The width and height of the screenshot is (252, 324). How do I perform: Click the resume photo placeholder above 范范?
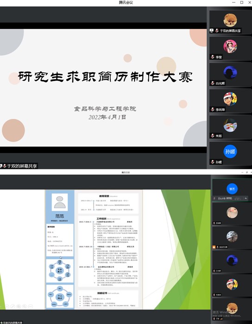tap(60, 202)
